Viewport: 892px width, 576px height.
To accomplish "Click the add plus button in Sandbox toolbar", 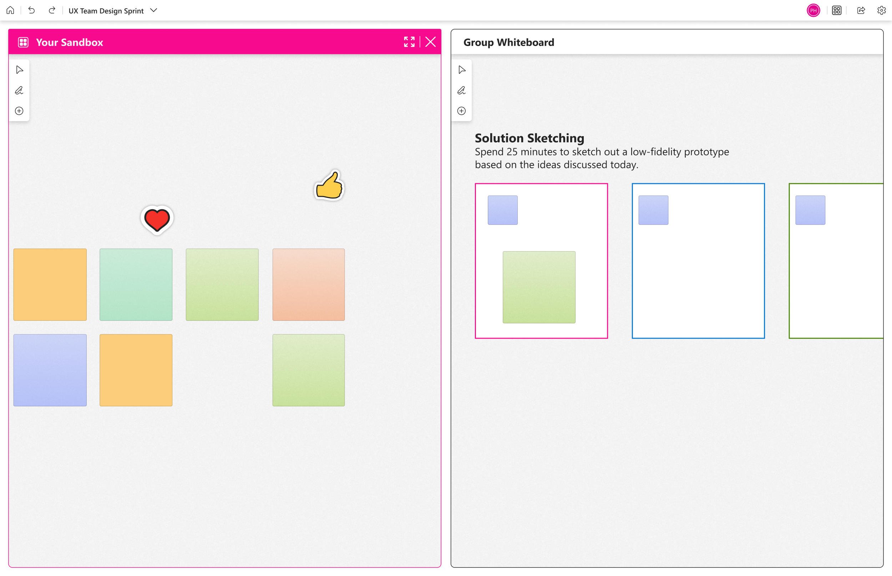I will click(20, 111).
